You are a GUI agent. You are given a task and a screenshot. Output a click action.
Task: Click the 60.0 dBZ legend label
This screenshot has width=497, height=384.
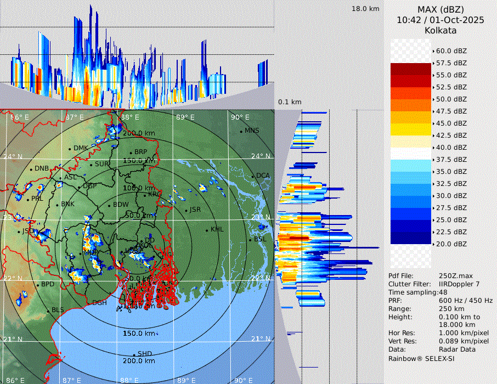point(451,50)
